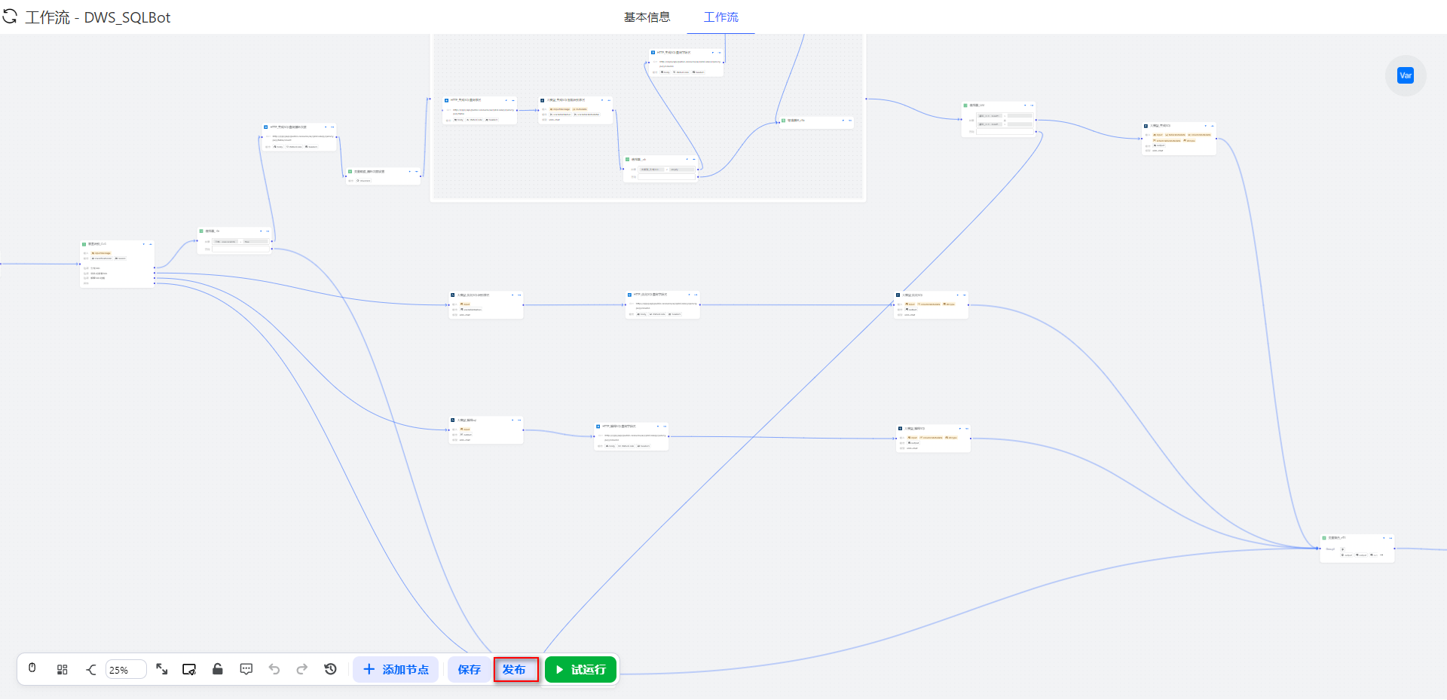Switch to the 基本信息 tab
The height and width of the screenshot is (700, 1447).
click(647, 17)
